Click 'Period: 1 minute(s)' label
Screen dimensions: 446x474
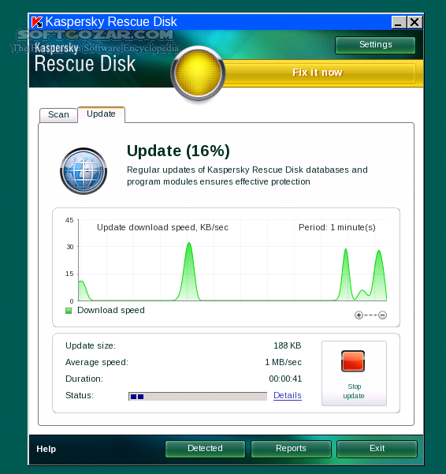pos(337,227)
